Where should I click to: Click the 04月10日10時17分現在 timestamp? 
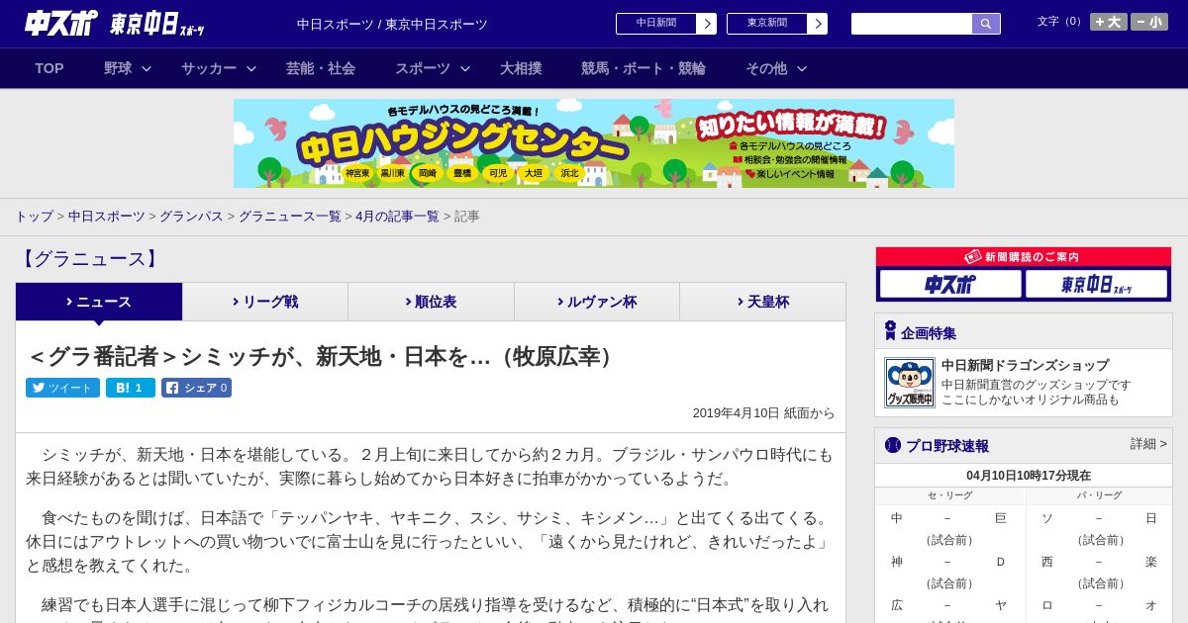coord(1029,476)
